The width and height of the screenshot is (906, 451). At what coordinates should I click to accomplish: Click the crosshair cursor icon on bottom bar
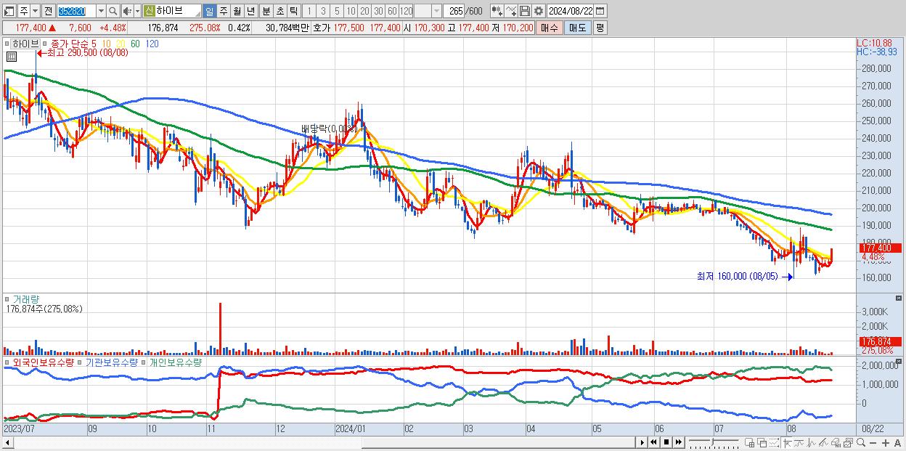coord(787,443)
